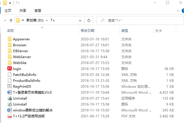Image resolution: width=184 pixels, height=123 pixels.
Task: Click the size 4,423 KB
Action: (x=167, y=93)
